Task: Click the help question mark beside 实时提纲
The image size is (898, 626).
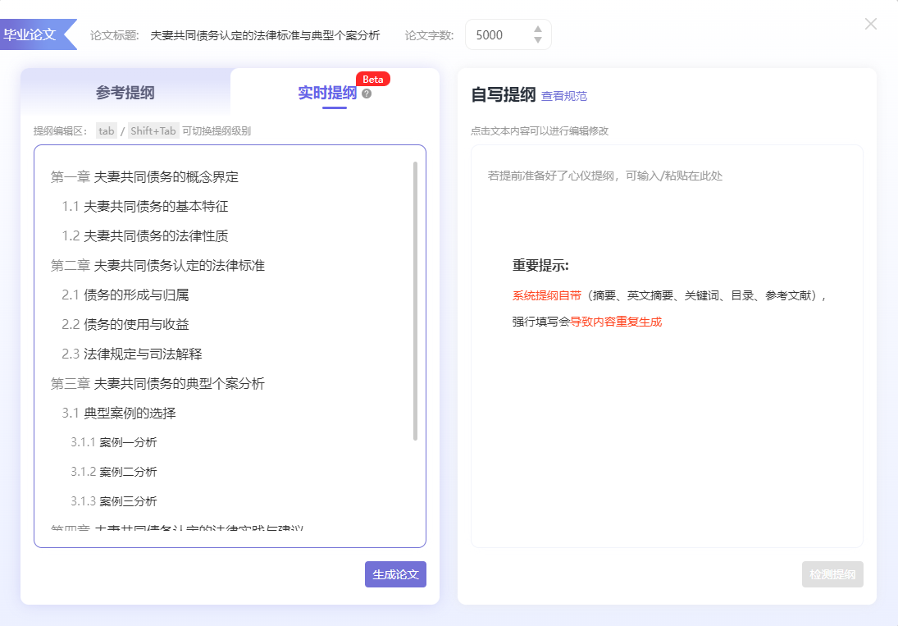Action: tap(367, 94)
